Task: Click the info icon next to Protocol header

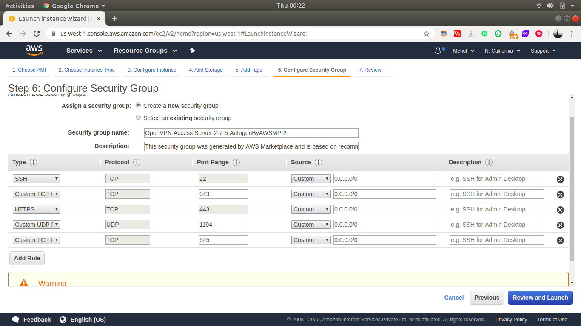Action: pyautogui.click(x=137, y=163)
